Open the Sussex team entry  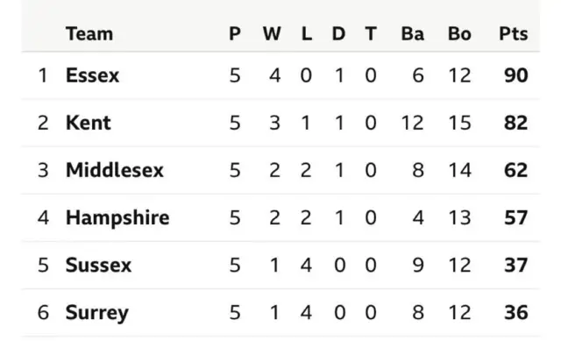pyautogui.click(x=98, y=266)
